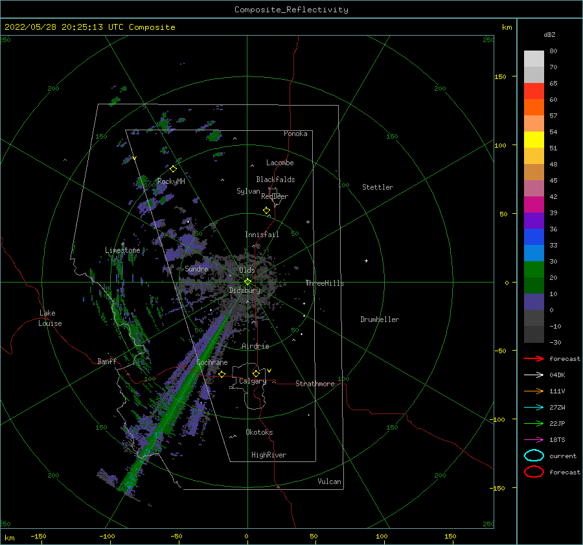
Task: Click the Vulcan label
Action: (329, 481)
